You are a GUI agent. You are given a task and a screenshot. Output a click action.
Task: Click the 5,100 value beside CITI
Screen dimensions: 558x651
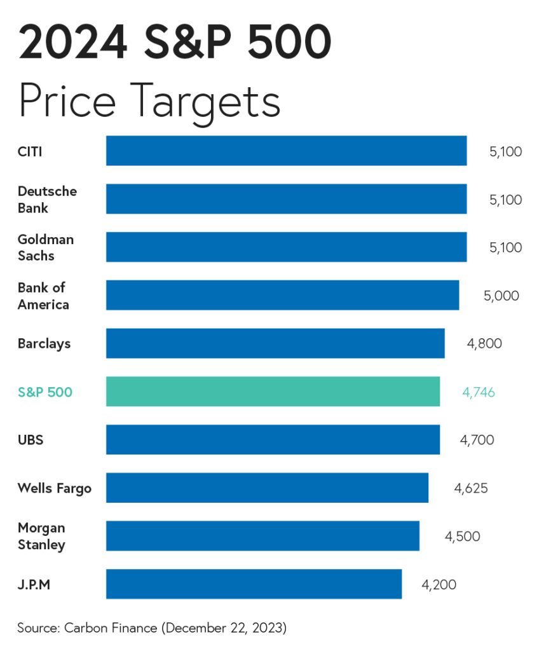[505, 152]
